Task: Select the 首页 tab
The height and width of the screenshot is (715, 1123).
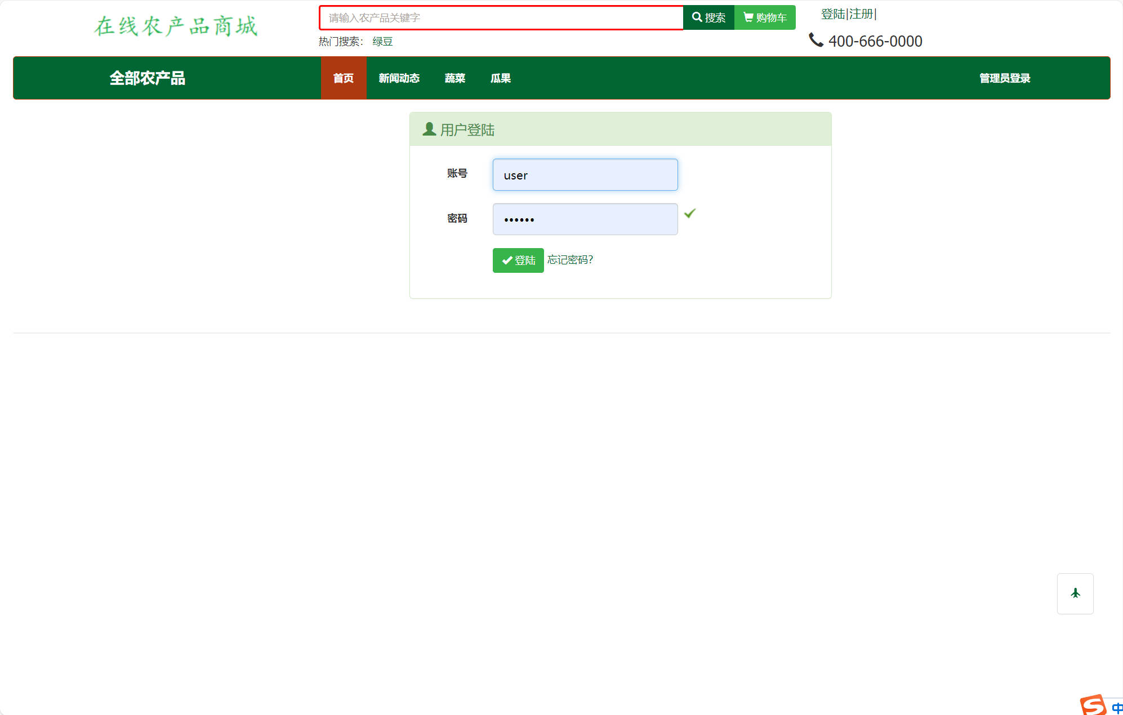Action: (x=344, y=78)
